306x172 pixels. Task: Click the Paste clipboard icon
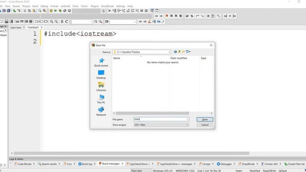point(34,11)
